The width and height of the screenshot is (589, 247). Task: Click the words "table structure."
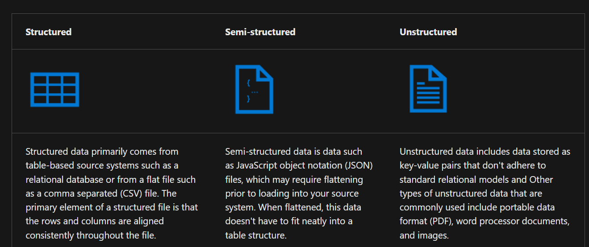pyautogui.click(x=255, y=235)
